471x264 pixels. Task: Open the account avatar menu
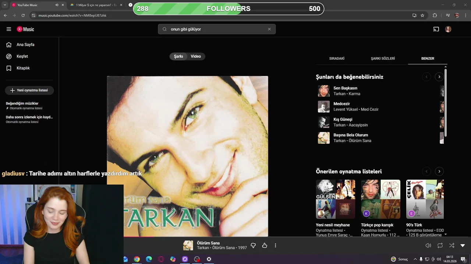click(448, 29)
